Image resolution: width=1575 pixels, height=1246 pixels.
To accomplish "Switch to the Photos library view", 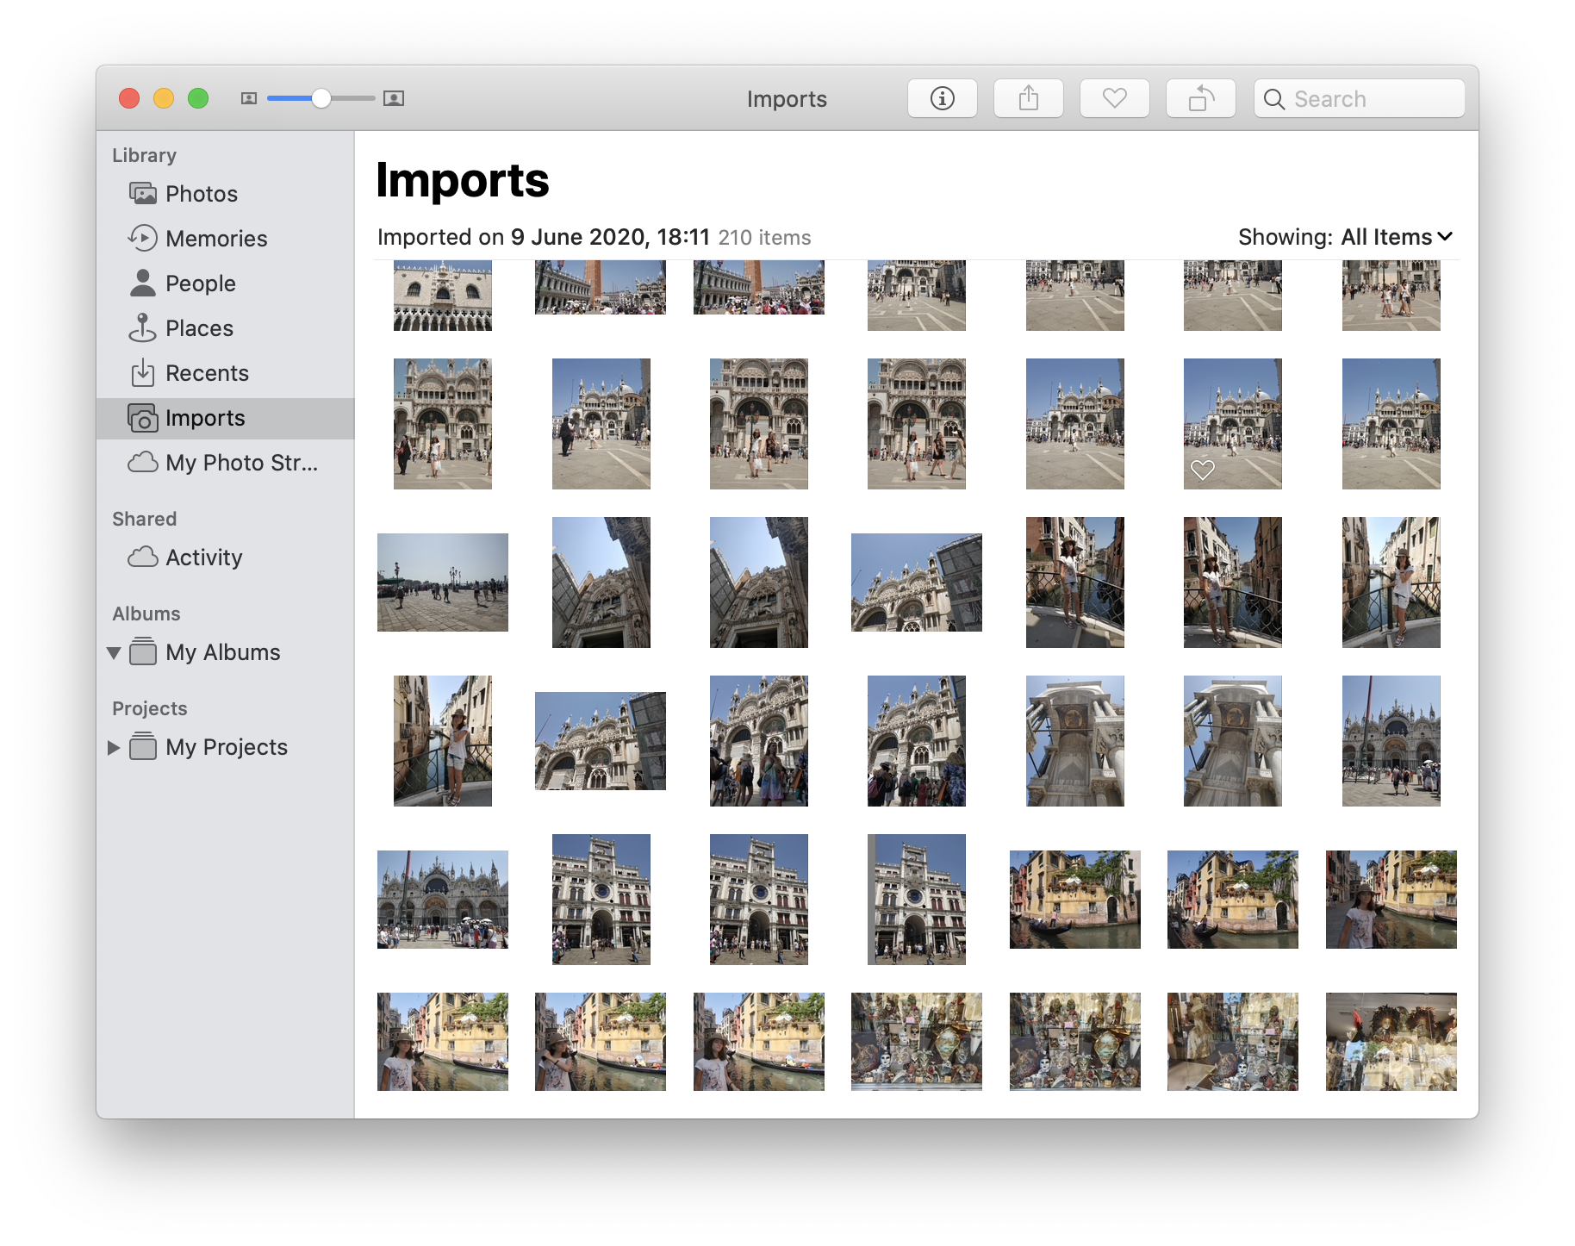I will (202, 193).
